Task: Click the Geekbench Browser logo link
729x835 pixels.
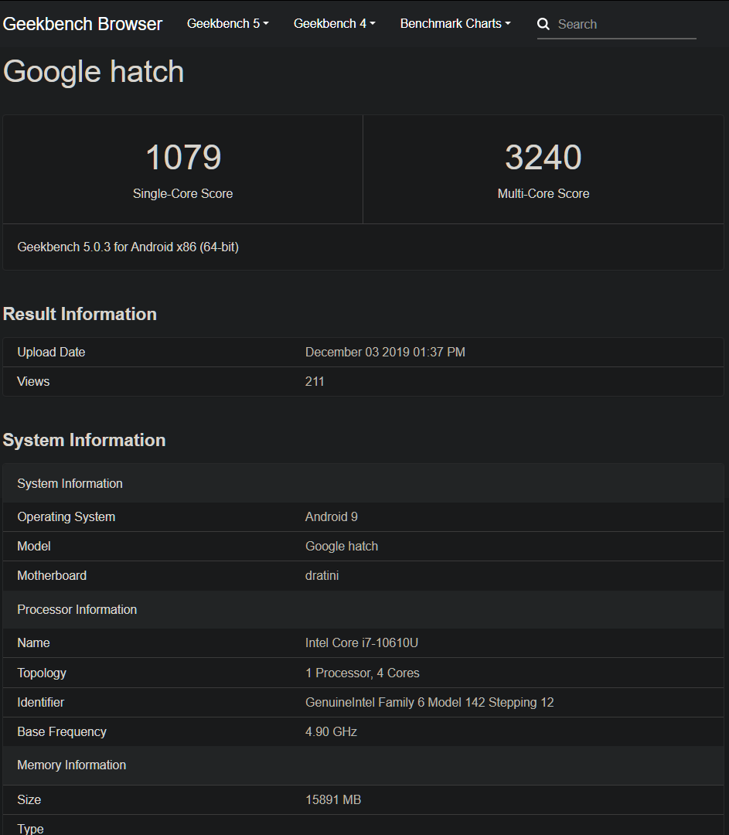Action: click(x=83, y=24)
